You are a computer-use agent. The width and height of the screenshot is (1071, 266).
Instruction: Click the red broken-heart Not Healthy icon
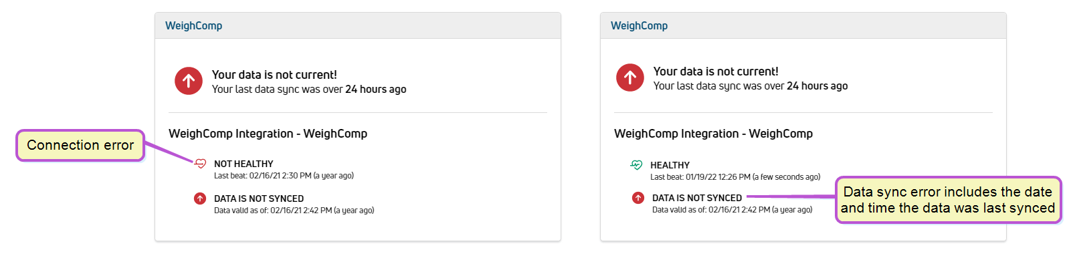pyautogui.click(x=200, y=164)
